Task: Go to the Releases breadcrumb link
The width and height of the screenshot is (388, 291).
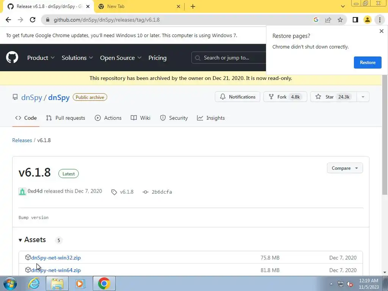Action: (x=22, y=140)
